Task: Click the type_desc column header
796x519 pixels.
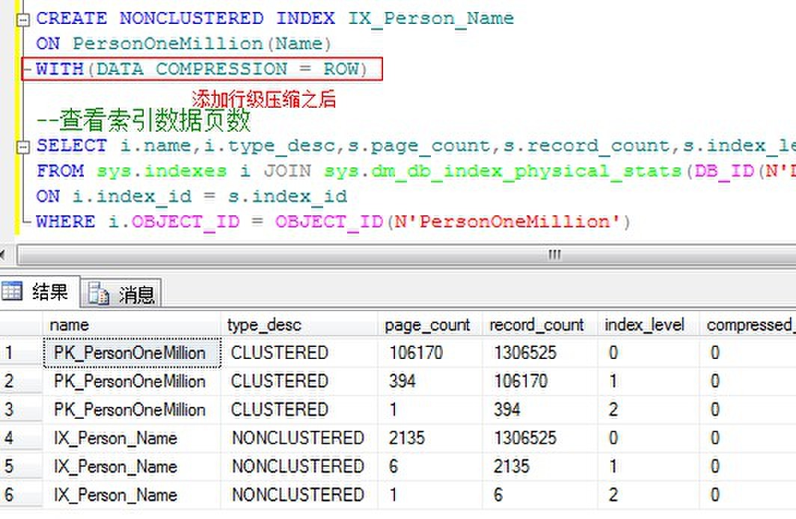Action: coord(299,325)
